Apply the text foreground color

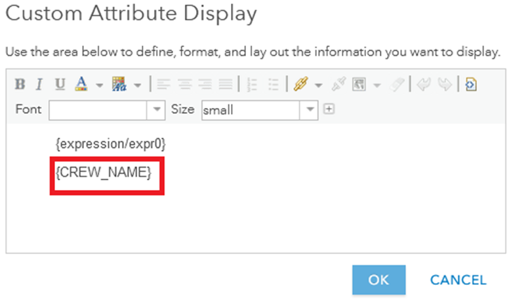(x=81, y=84)
